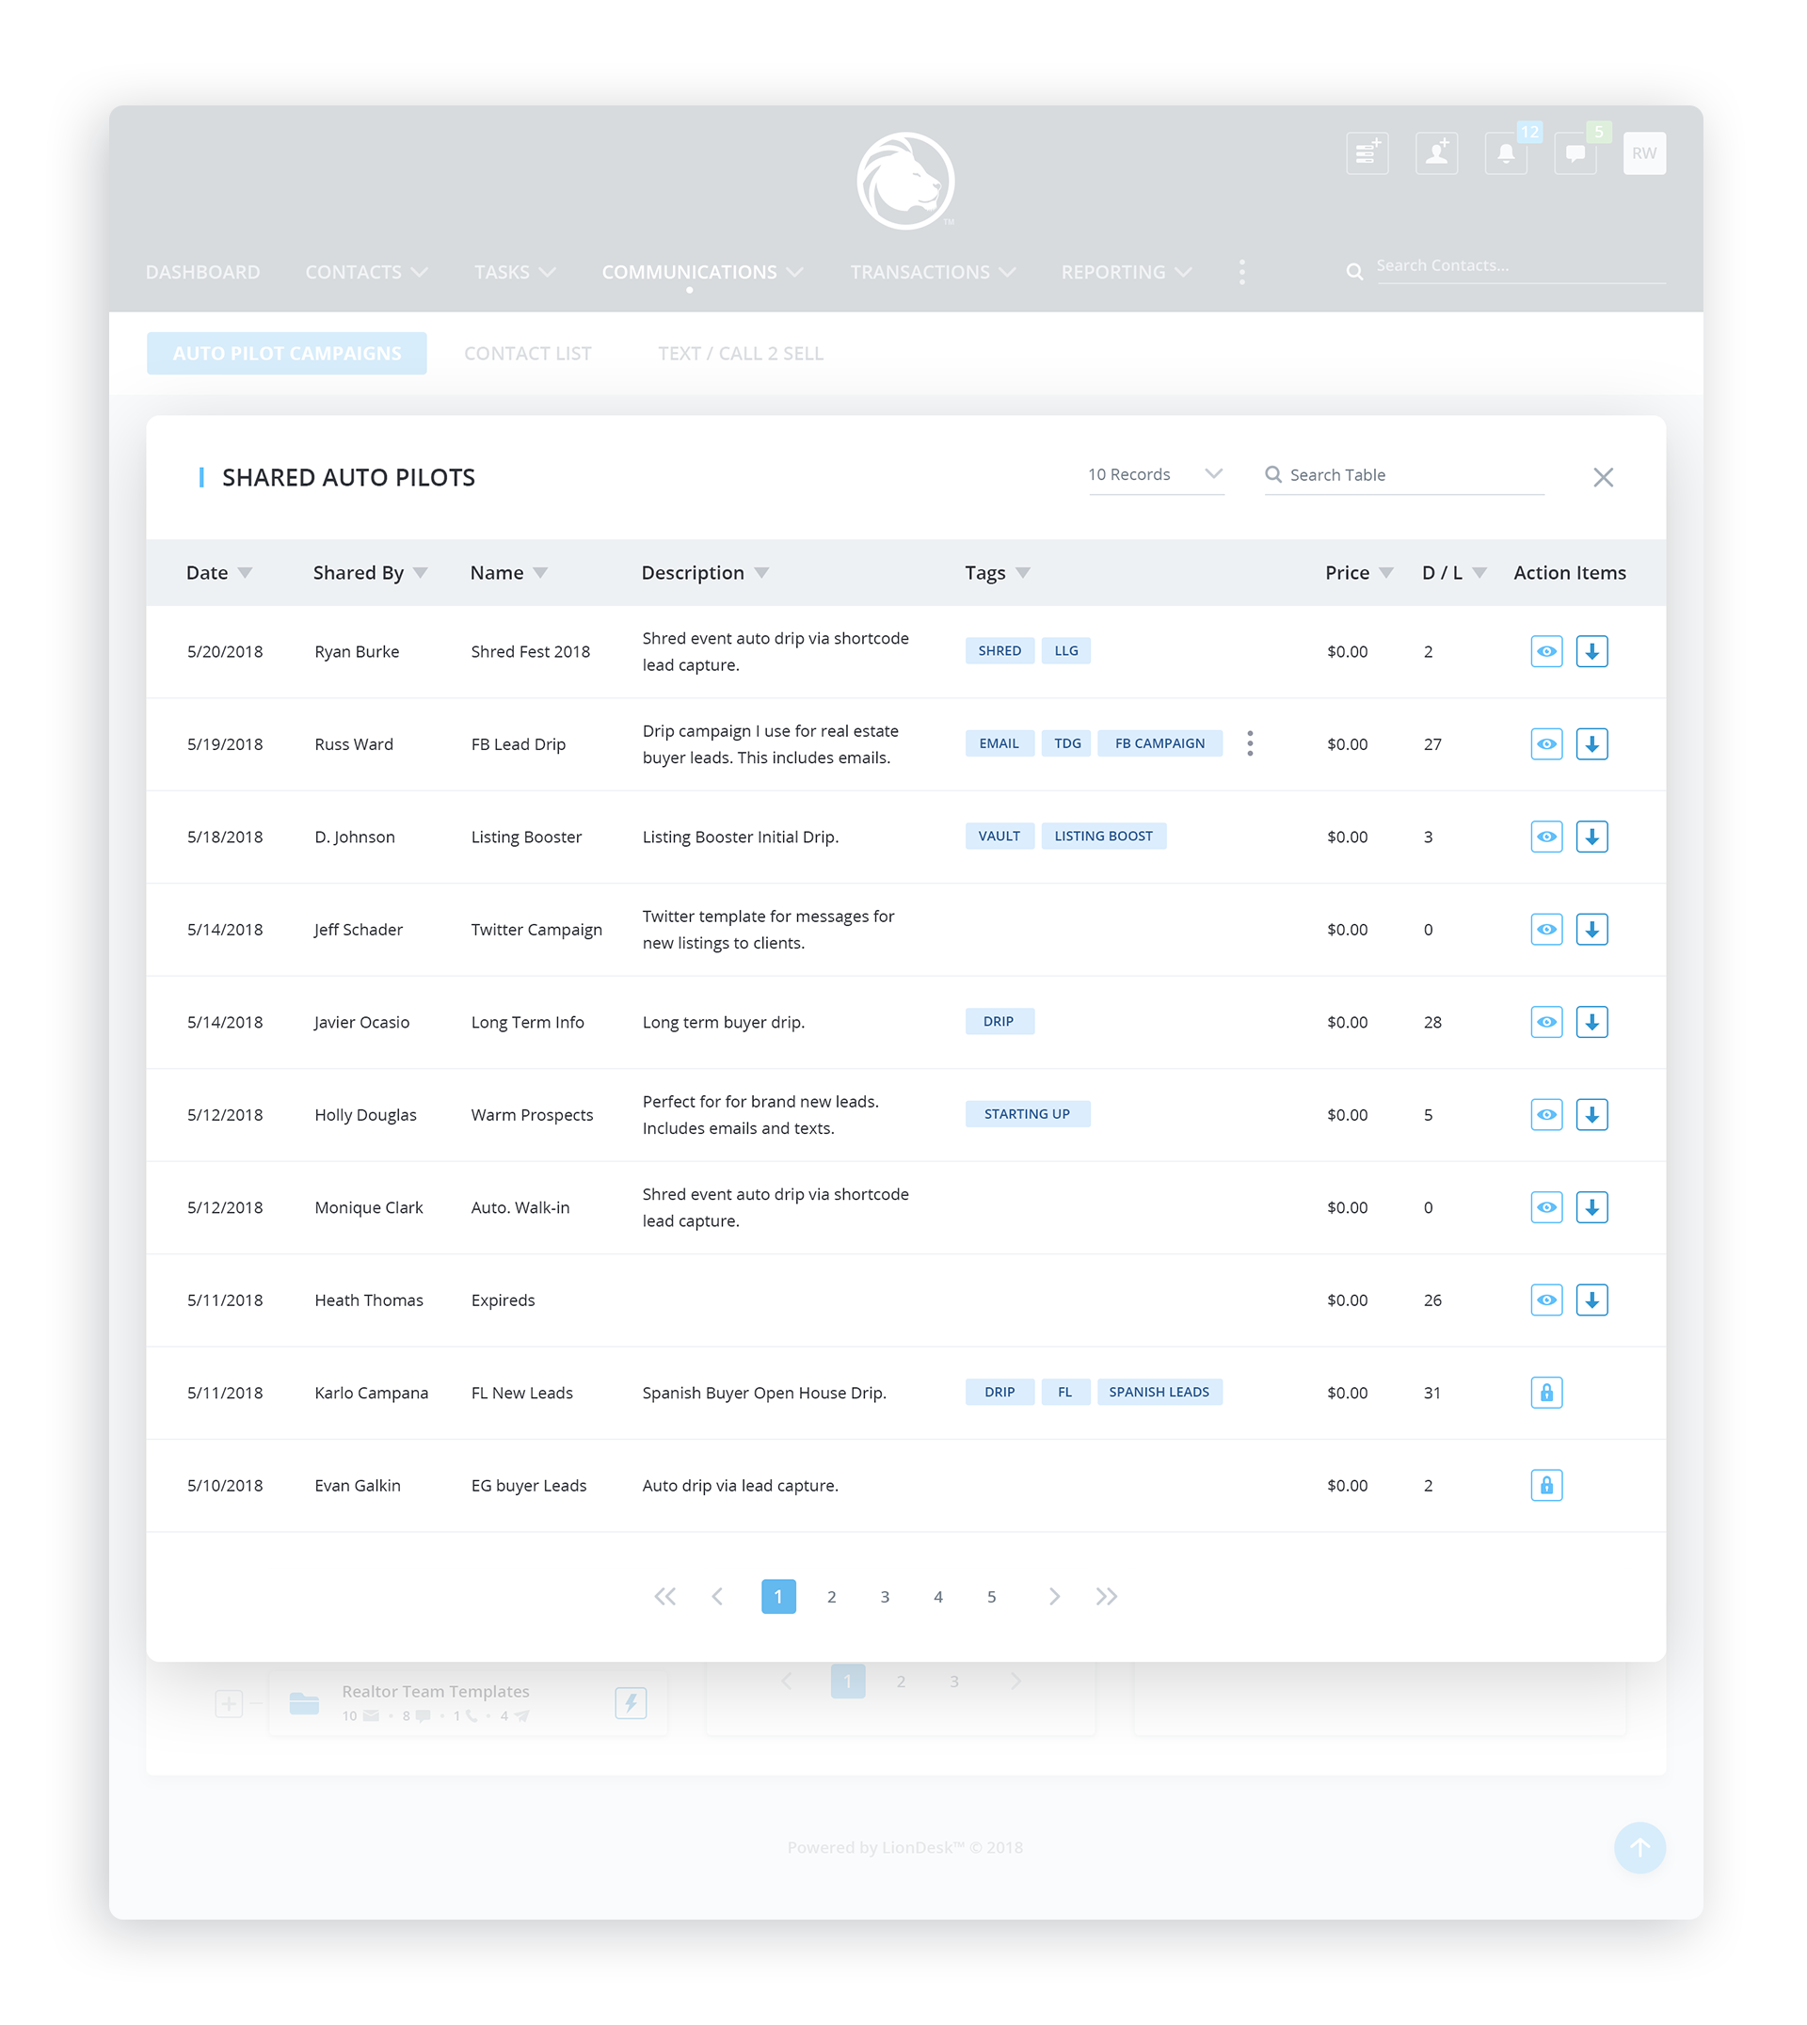Download the Long Term Info auto pilot
This screenshot has width=1807, height=2025.
(1591, 1021)
